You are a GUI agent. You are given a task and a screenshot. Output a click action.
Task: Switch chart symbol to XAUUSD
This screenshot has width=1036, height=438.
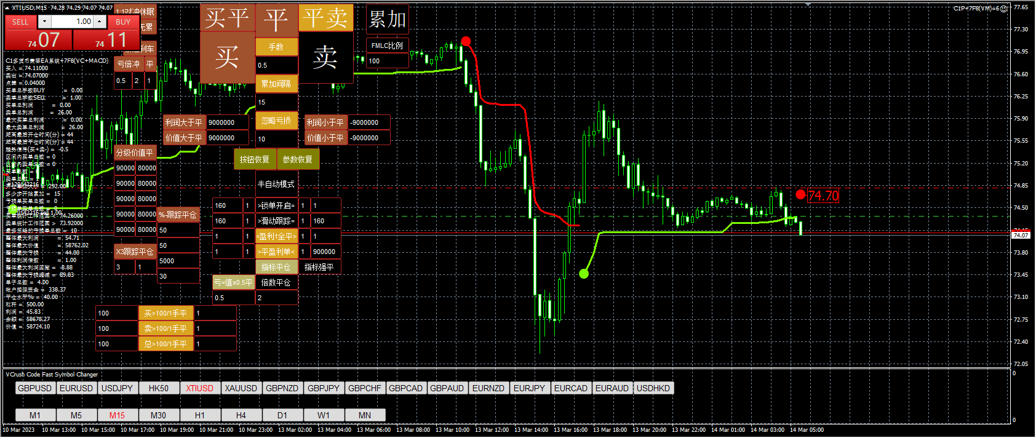(x=241, y=388)
